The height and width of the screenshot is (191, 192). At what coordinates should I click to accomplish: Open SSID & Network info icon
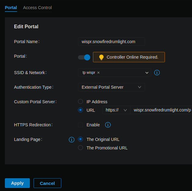coord(157,73)
